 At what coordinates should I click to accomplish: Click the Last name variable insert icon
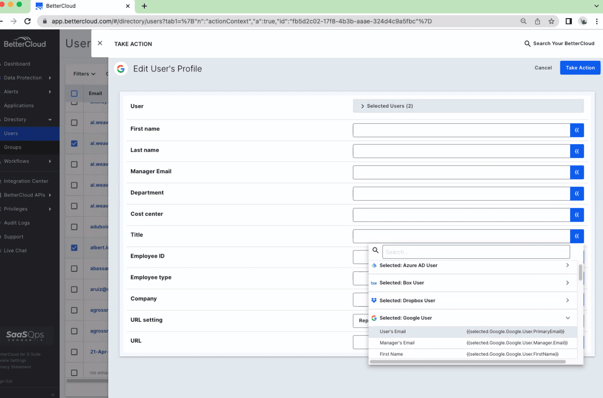pos(577,151)
